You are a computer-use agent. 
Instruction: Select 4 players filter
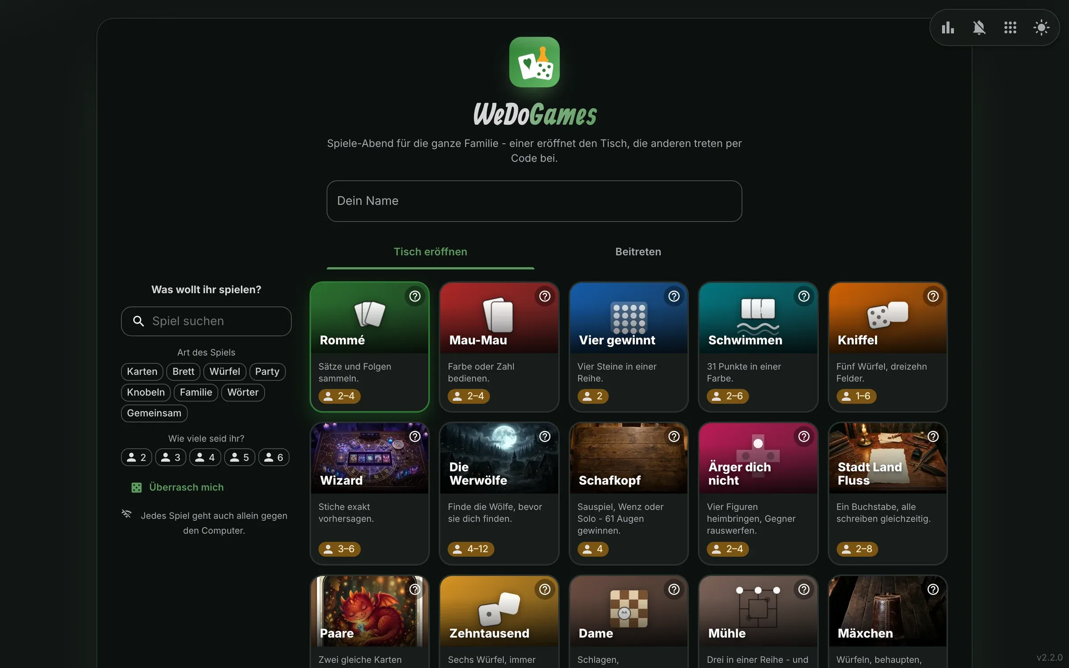click(205, 457)
